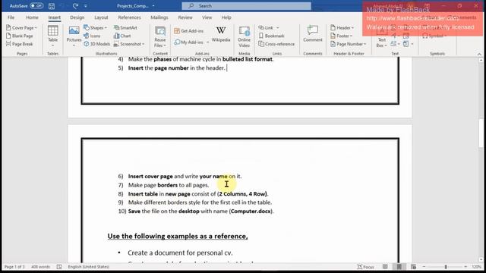Open the Mailings tab
Viewport: 486px width, 273px height.
coord(159,17)
